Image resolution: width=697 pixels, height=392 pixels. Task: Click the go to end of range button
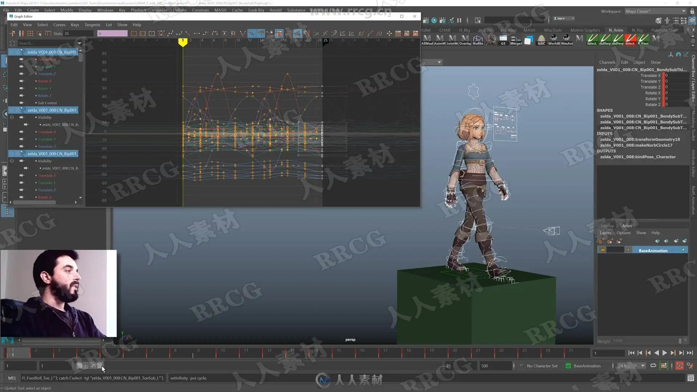(x=690, y=353)
